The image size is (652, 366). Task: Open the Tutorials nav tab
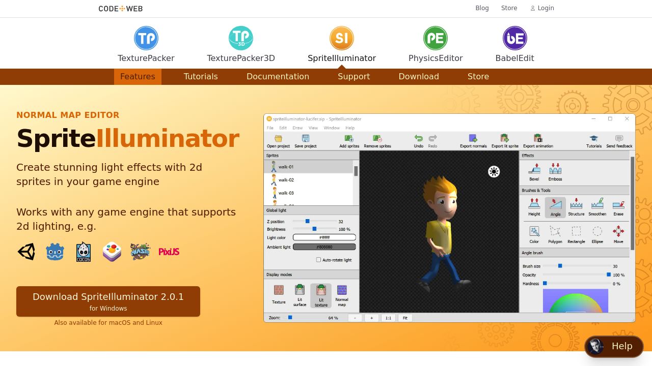coord(201,77)
